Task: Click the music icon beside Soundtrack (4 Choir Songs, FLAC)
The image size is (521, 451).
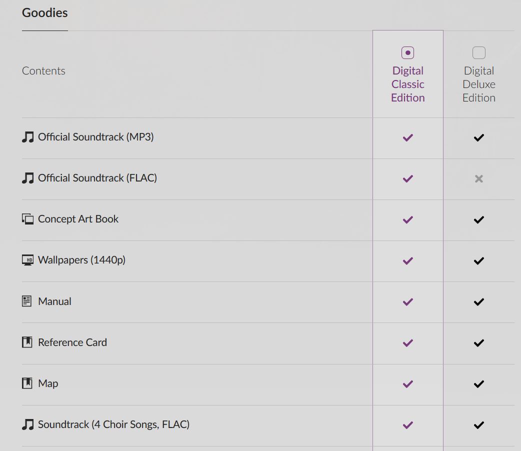Action: click(x=28, y=424)
